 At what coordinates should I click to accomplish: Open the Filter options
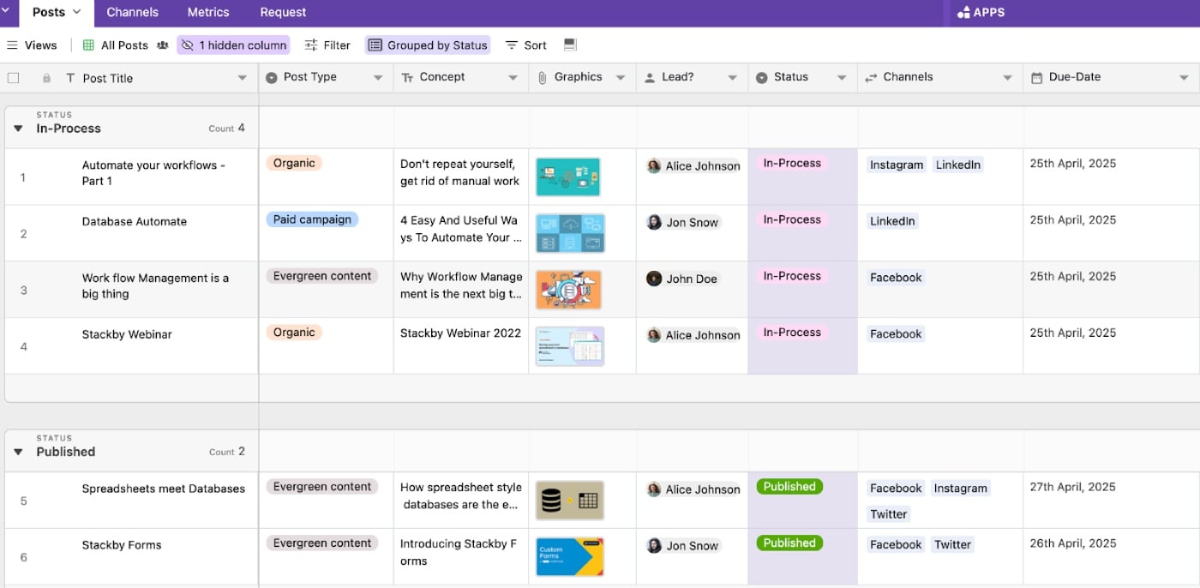point(327,45)
